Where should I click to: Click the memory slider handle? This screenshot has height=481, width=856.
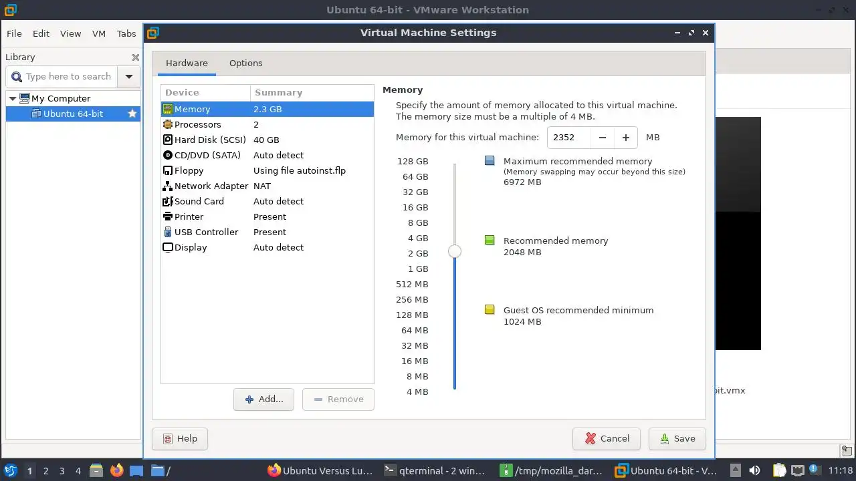[x=455, y=251]
